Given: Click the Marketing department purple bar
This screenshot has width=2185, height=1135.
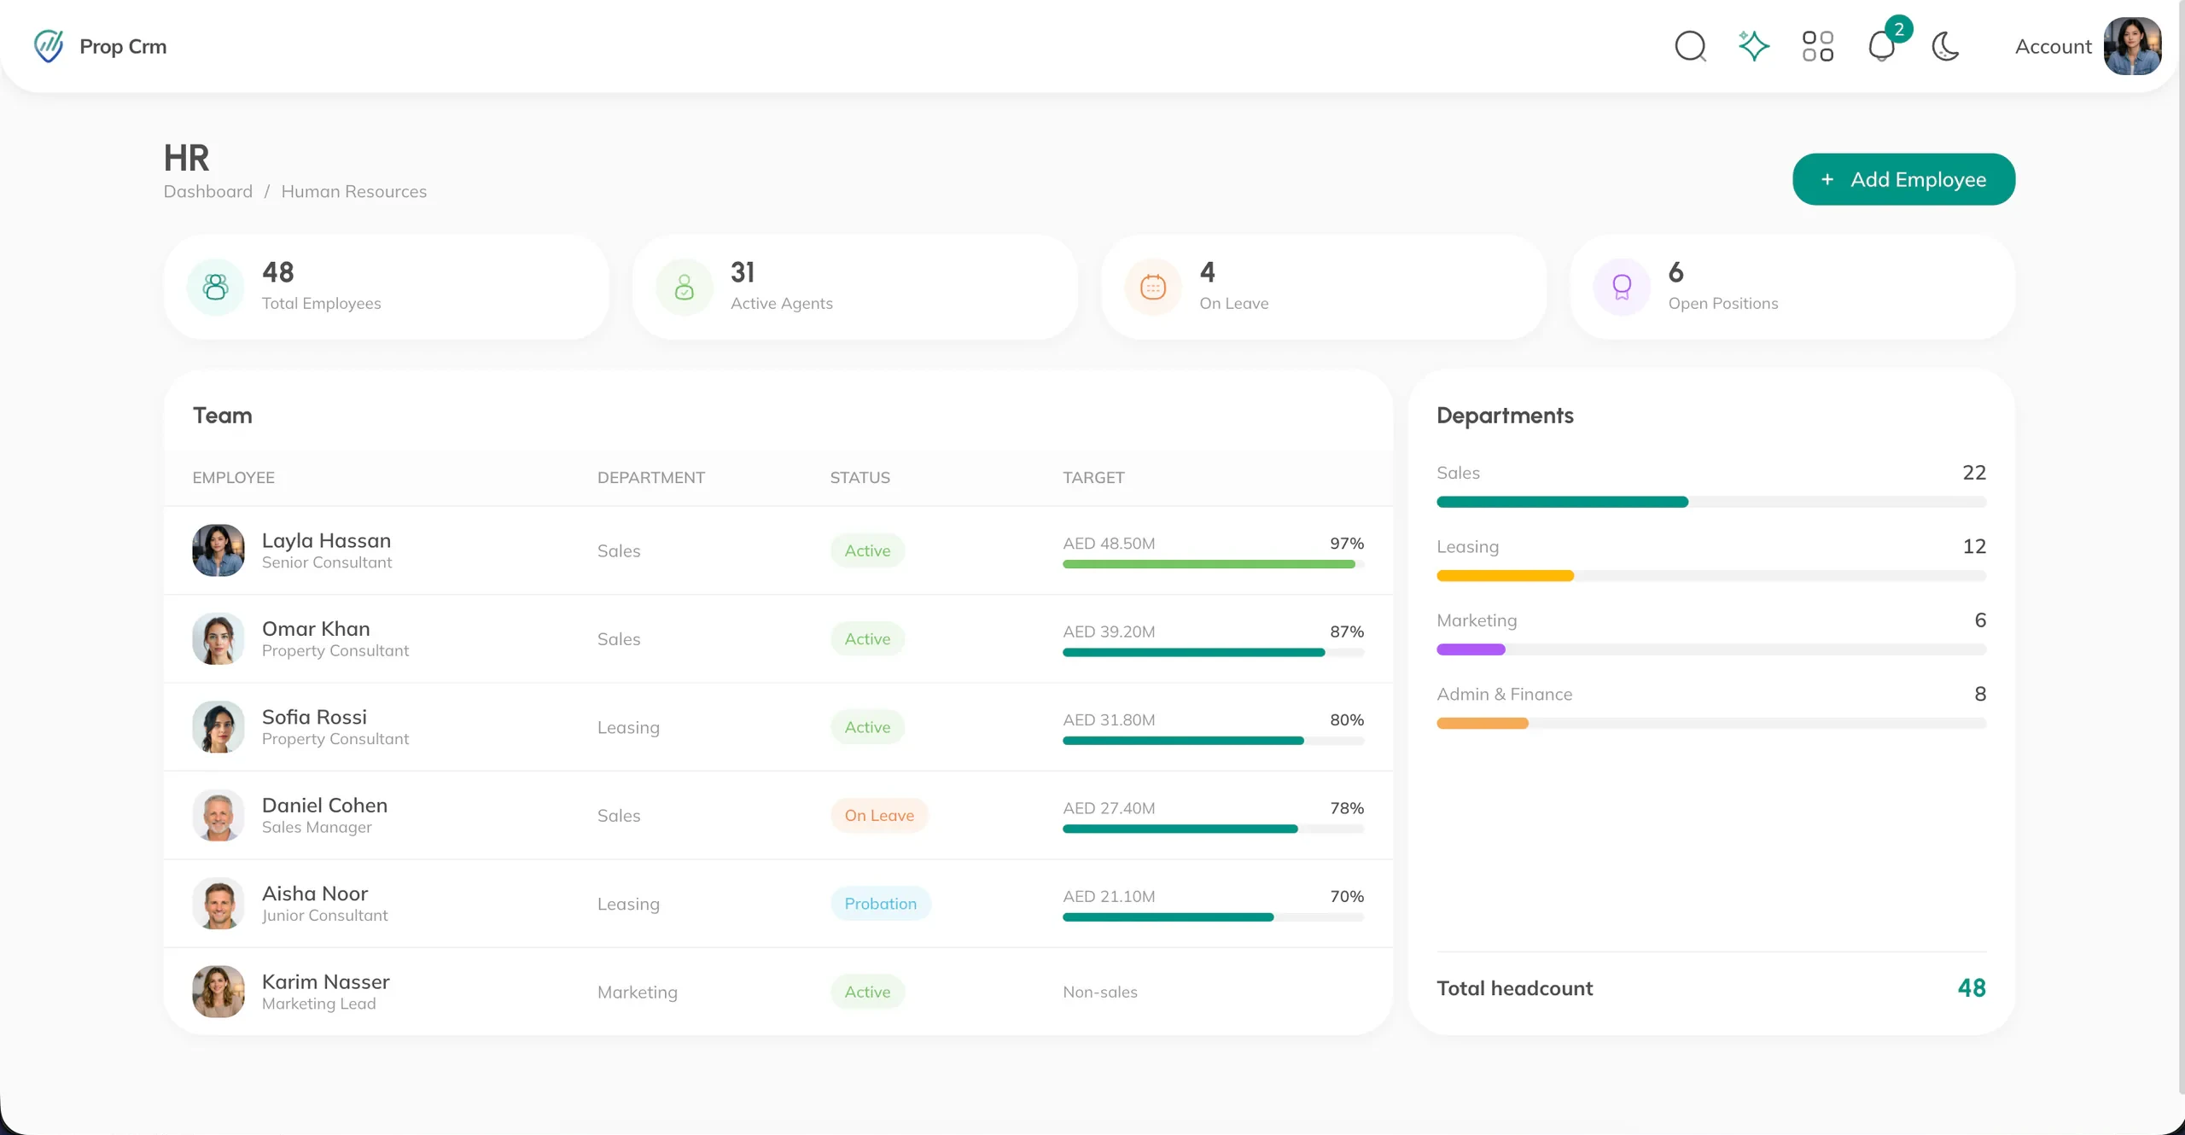Looking at the screenshot, I should 1471,649.
